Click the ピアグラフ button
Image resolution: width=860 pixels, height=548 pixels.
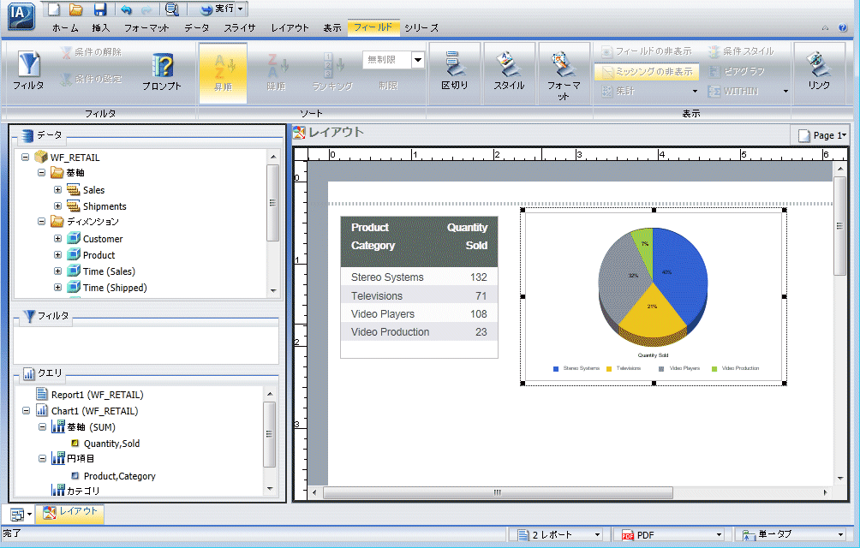tap(737, 72)
